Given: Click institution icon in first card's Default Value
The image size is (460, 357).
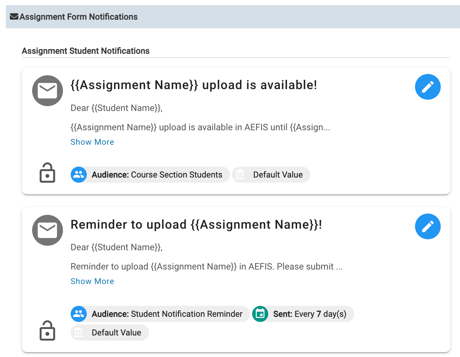Looking at the screenshot, I should (240, 175).
